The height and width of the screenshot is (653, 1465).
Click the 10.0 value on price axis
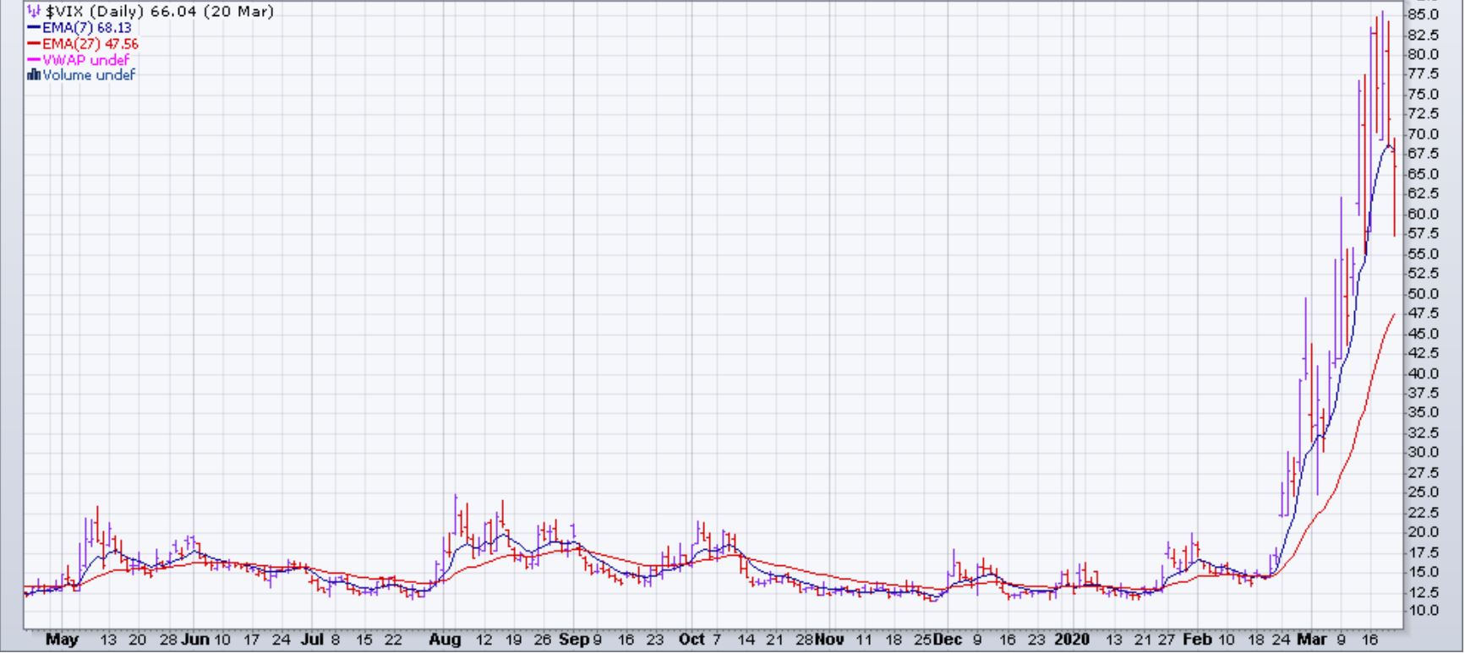(1422, 611)
